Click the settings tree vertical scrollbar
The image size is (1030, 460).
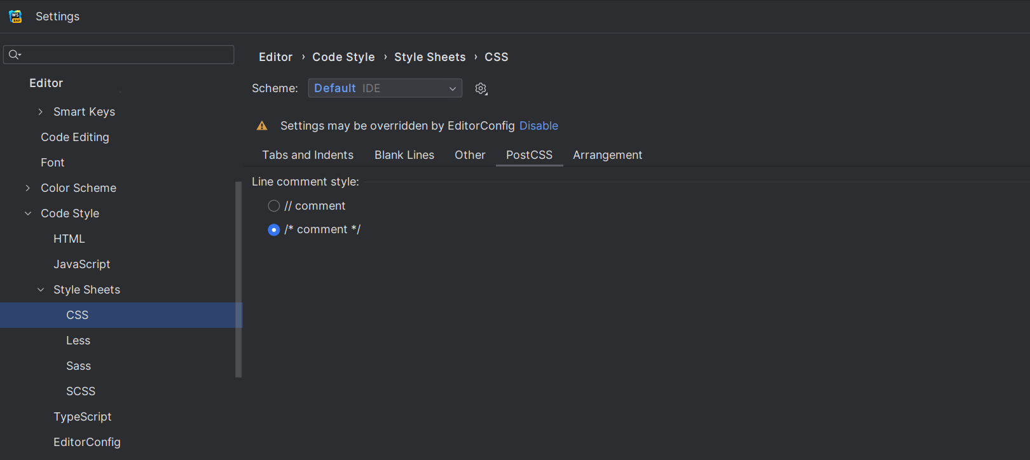click(238, 280)
